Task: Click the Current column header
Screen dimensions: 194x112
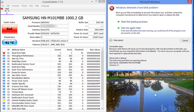Action: pos(58,50)
